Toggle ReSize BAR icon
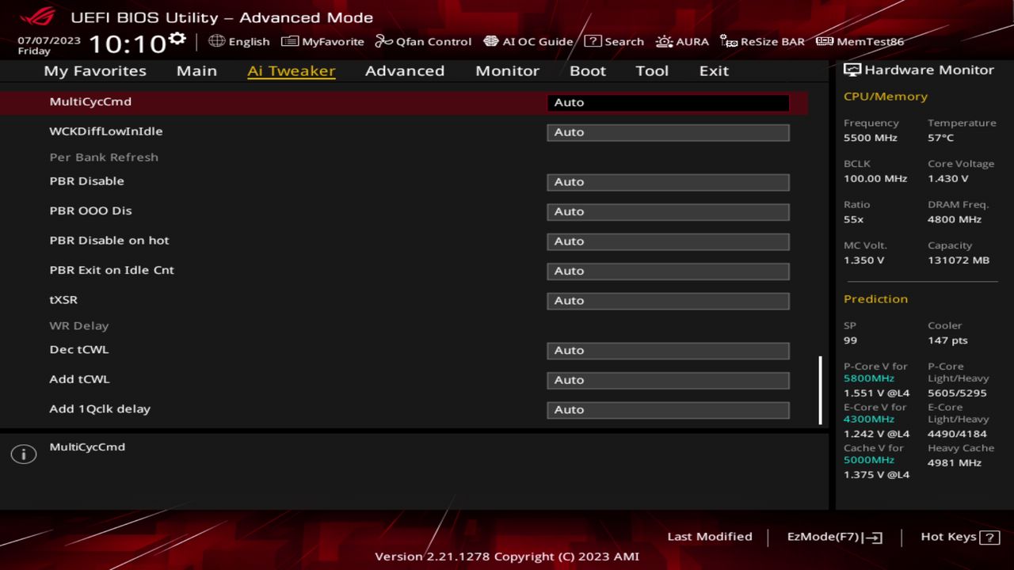This screenshot has height=570, width=1014. tap(729, 41)
